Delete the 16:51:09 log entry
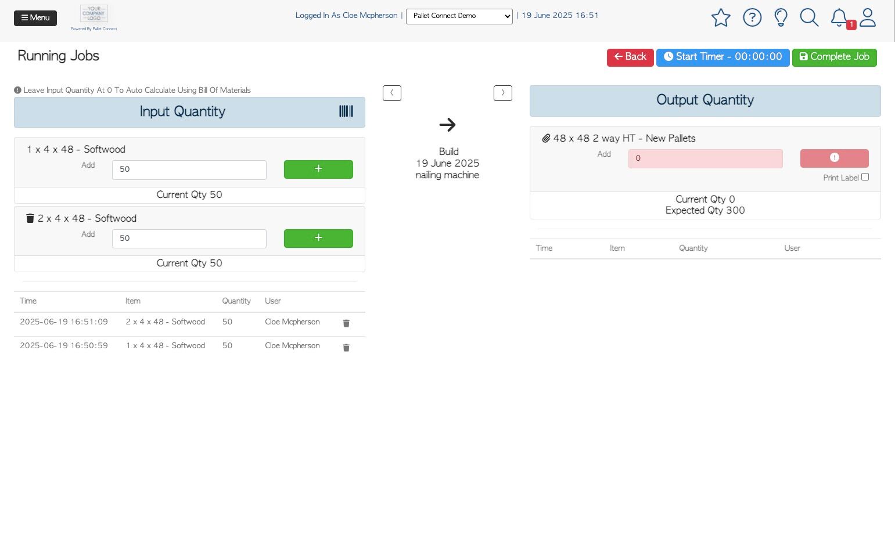Screen dimensions: 895x556 coord(346,323)
